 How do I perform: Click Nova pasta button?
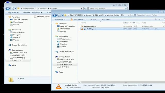pos(106,19)
